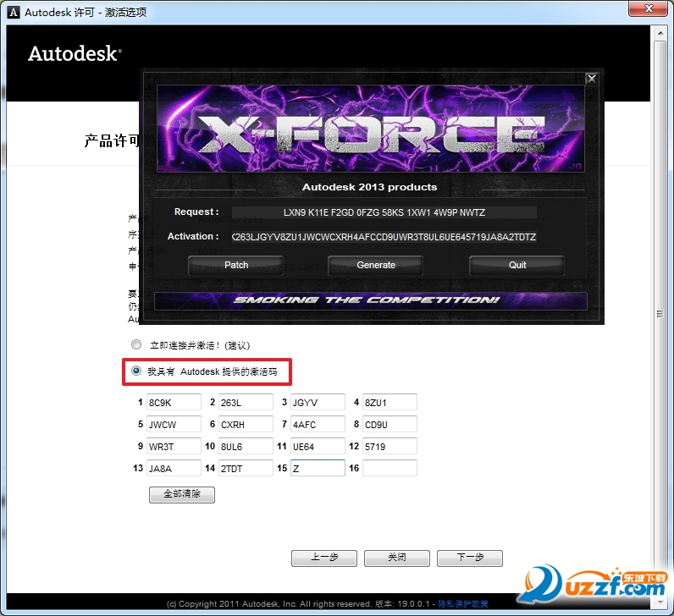Click activation field 13 containing JA8A

[x=174, y=468]
